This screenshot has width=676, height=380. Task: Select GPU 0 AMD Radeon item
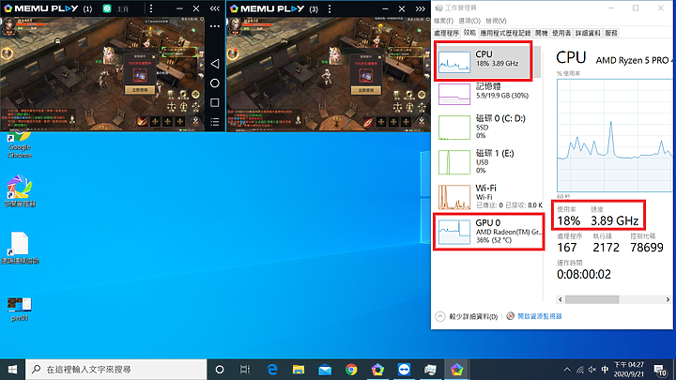(x=488, y=232)
